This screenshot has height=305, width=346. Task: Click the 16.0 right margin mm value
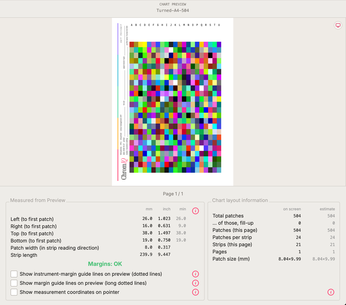pos(147,226)
